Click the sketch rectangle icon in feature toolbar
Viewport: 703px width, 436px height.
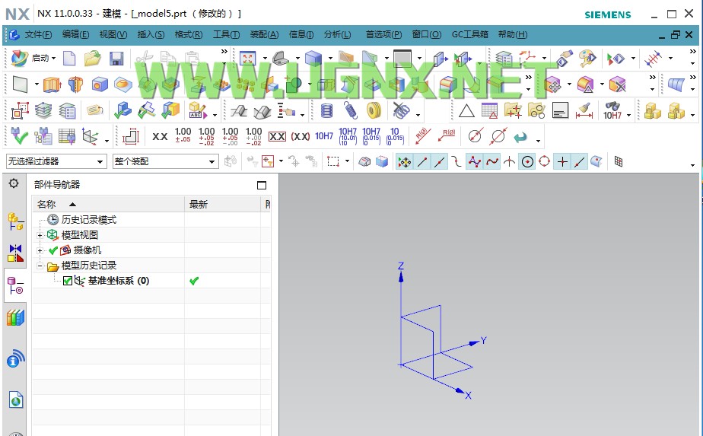tap(20, 84)
